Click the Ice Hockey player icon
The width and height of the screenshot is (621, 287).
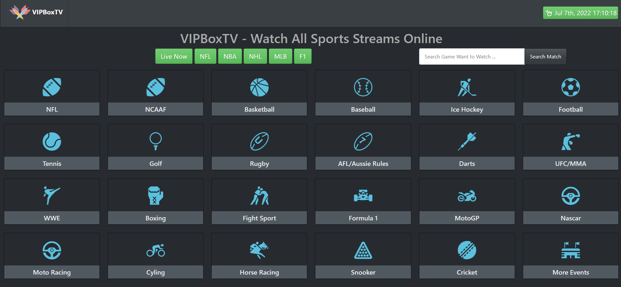click(467, 87)
